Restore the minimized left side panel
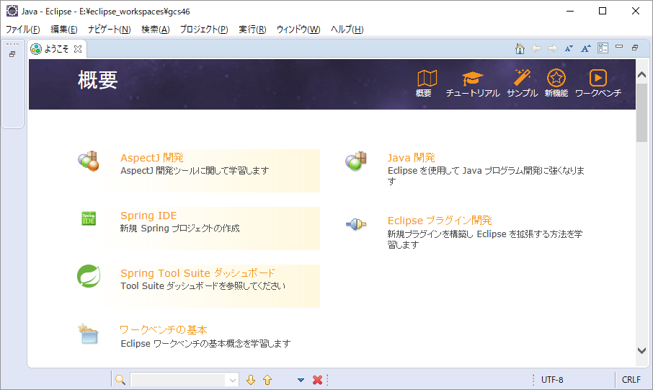653x390 pixels. (x=12, y=54)
